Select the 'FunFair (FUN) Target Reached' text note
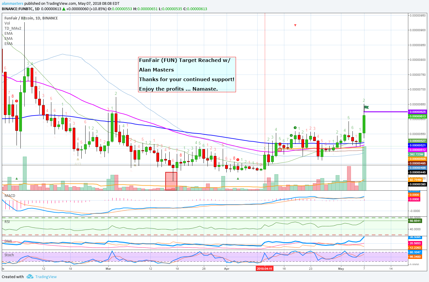Screen dimensions: 429x282 coord(187,75)
